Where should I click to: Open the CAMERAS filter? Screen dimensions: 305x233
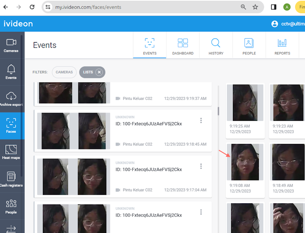64,72
